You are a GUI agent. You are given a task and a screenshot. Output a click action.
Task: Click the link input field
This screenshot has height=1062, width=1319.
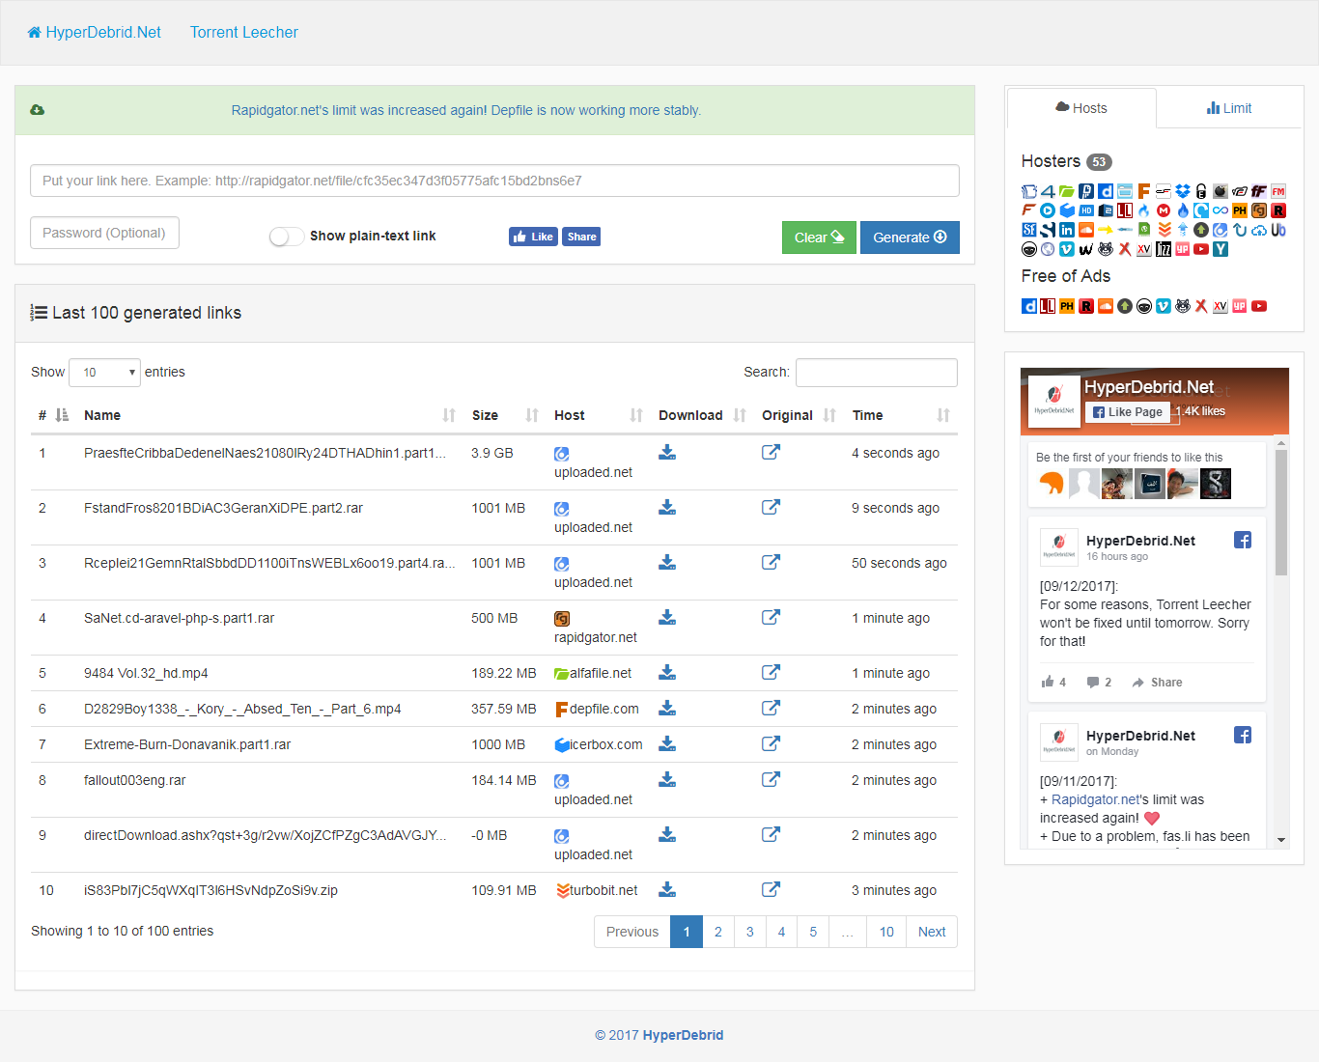pos(494,181)
